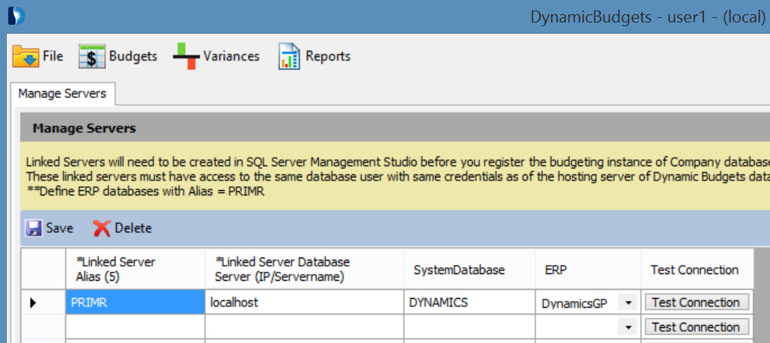
Task: Click the localhost server cell
Action: (304, 303)
